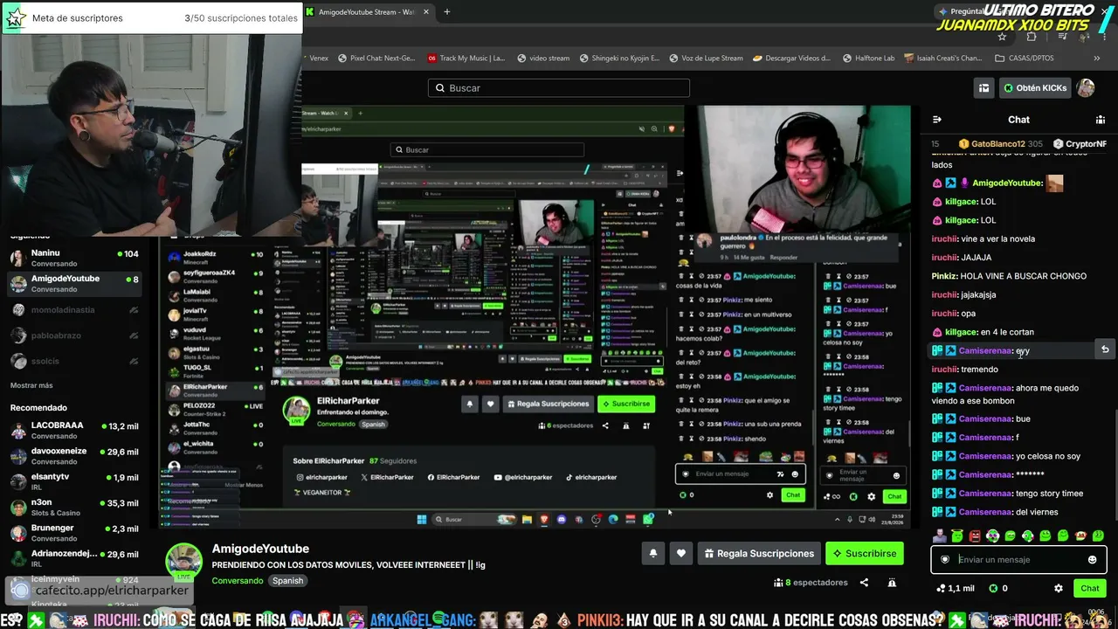Open the Isaiah Creati's Channel bookmark

pos(943,59)
